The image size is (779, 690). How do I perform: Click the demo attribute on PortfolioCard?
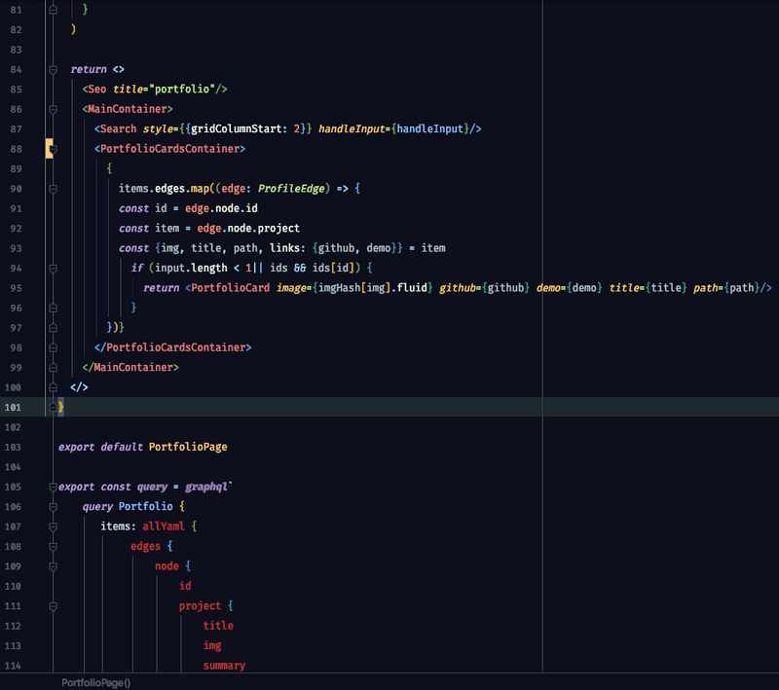coord(548,288)
